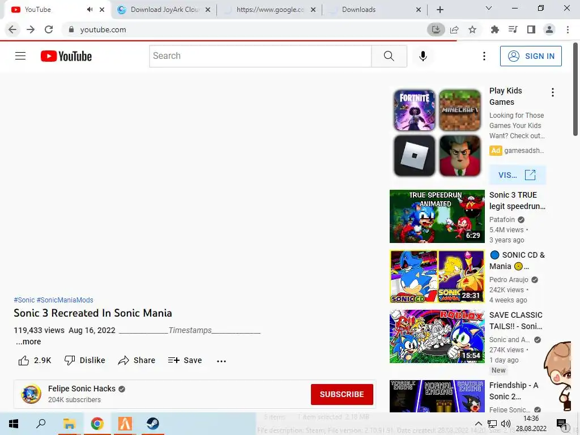
Task: Expand description with ...more
Action: (28, 342)
